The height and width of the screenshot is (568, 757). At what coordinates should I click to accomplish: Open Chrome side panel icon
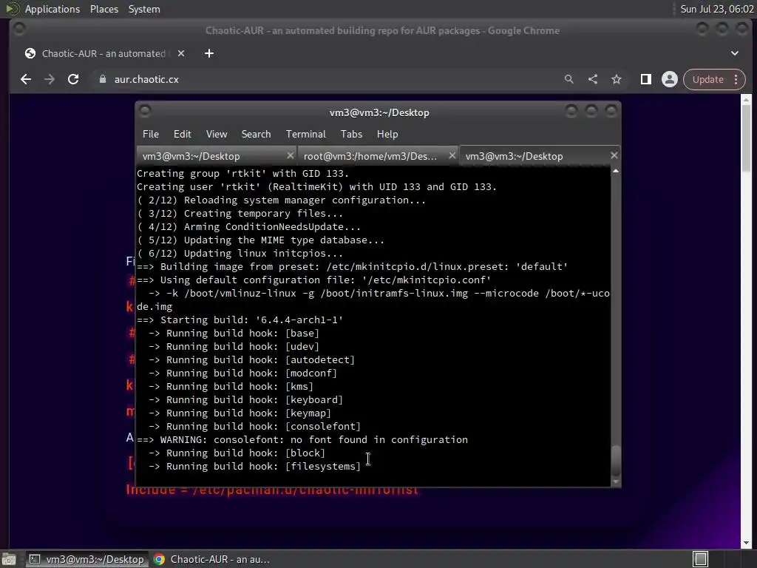pyautogui.click(x=646, y=79)
